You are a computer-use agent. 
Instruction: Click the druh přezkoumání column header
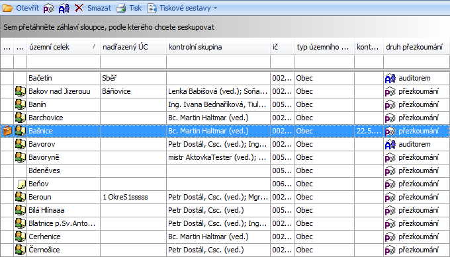tap(416, 47)
